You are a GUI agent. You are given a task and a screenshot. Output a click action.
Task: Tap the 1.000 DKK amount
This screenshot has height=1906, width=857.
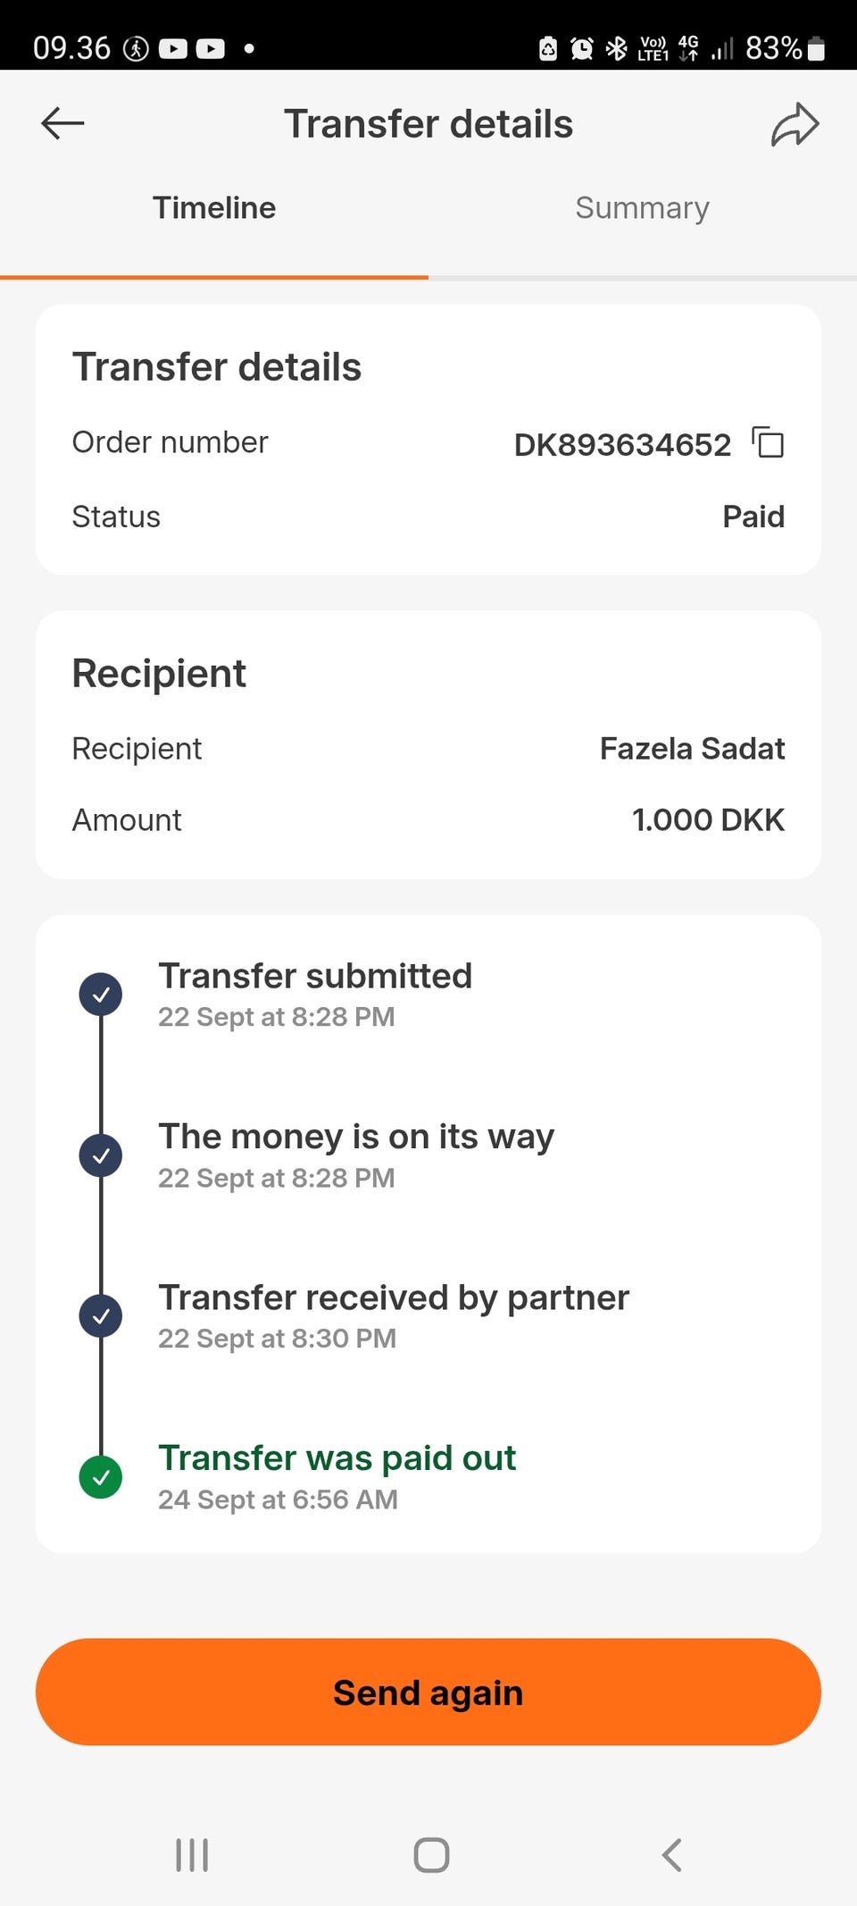click(x=708, y=819)
